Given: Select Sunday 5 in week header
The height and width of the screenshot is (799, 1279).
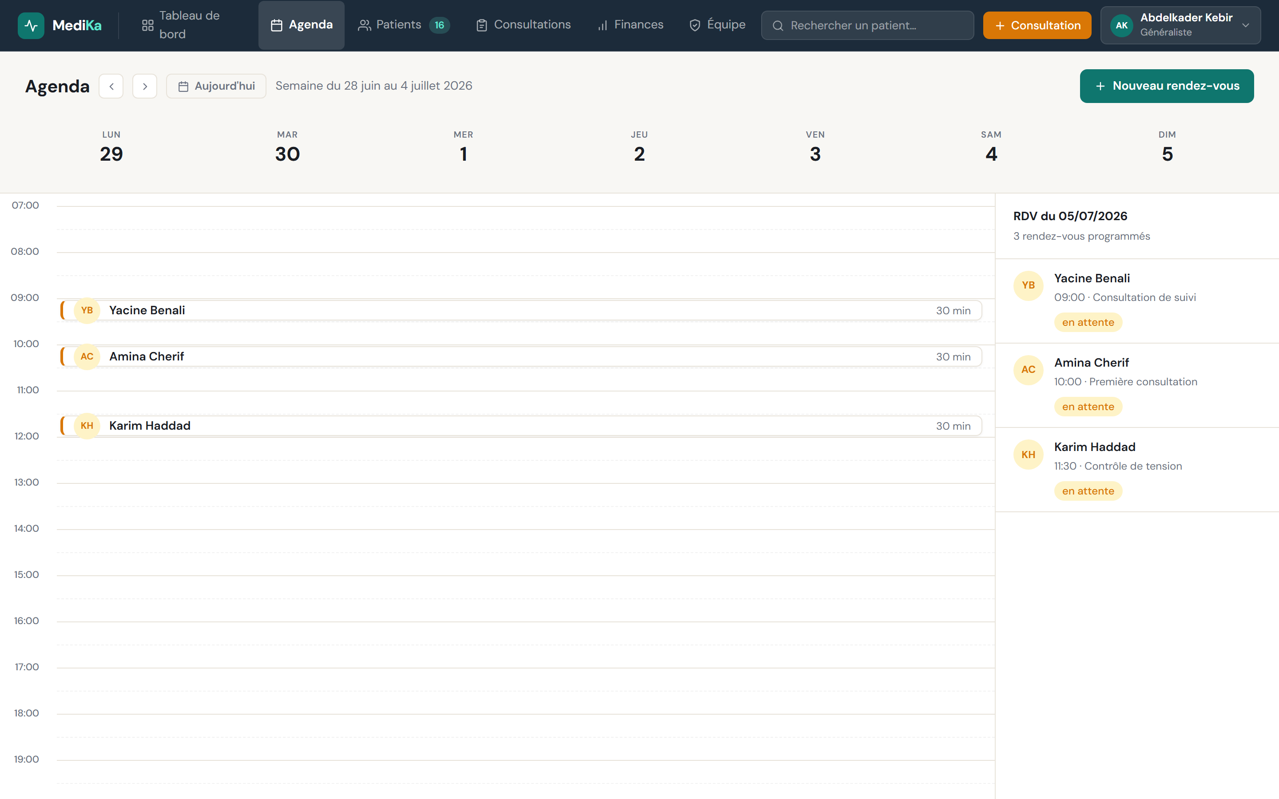Looking at the screenshot, I should pos(1167,147).
